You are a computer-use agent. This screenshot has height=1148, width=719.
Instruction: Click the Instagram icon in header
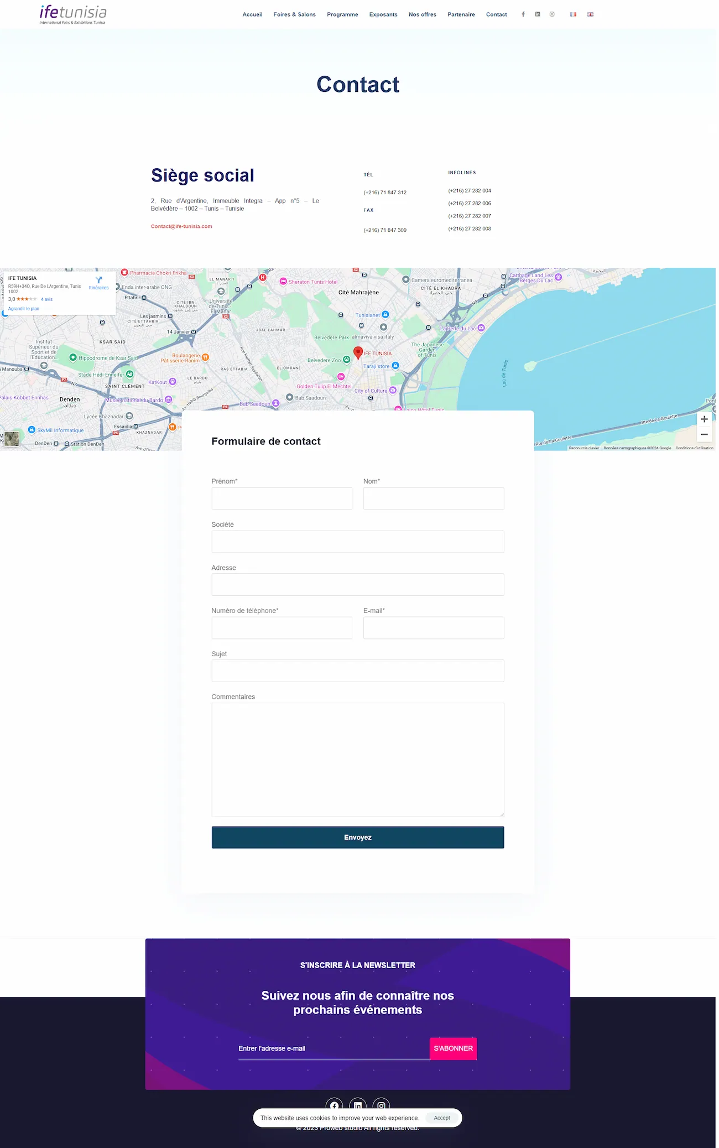pyautogui.click(x=551, y=14)
